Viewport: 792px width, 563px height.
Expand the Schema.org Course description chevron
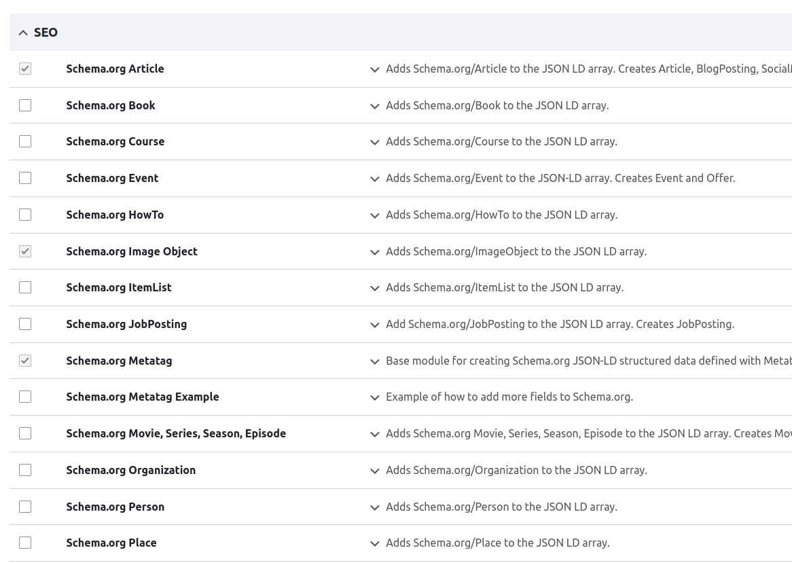(374, 143)
